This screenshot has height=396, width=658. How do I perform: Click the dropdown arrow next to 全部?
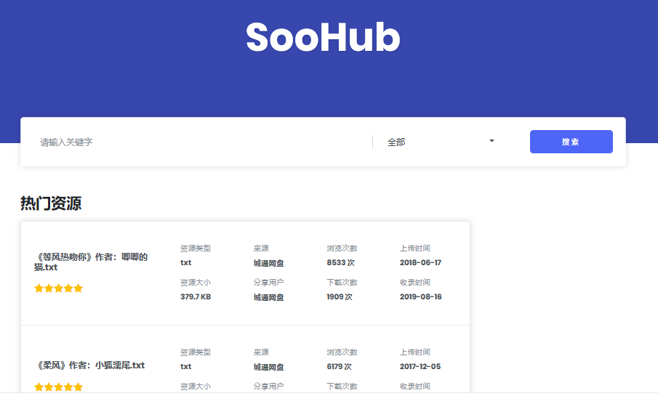pos(492,141)
